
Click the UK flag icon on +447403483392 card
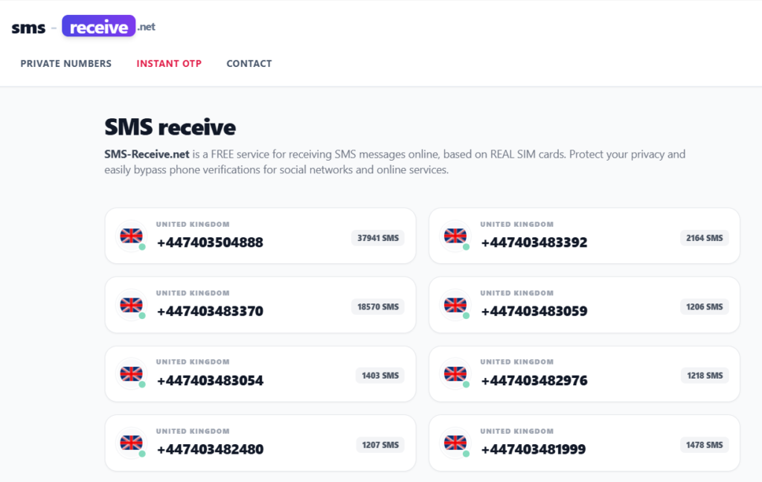[455, 234]
